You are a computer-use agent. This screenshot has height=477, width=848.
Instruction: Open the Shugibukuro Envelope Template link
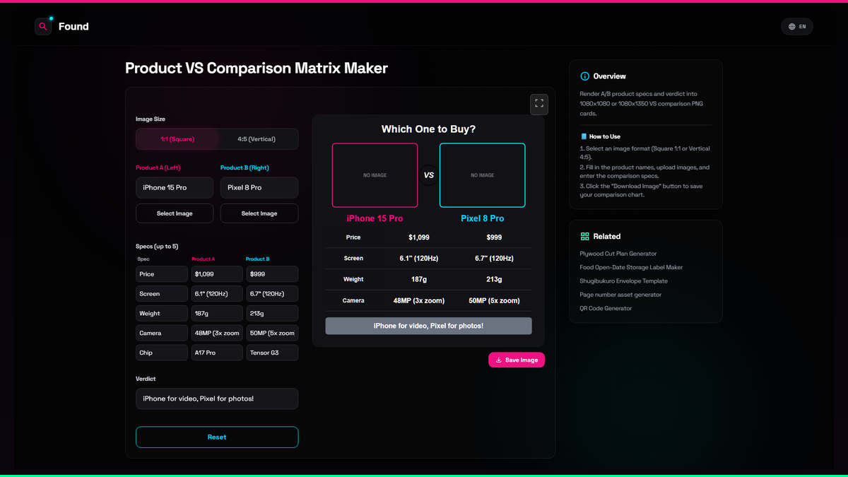[x=624, y=281]
